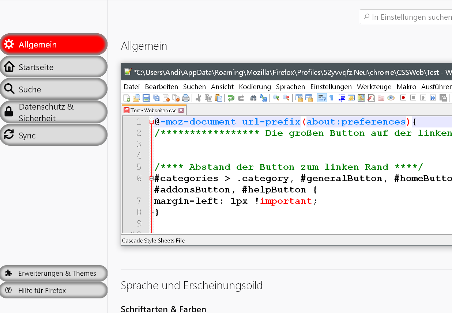Click the Zoom Out magnifier icon
The height and width of the screenshot is (313, 452).
pos(286,98)
